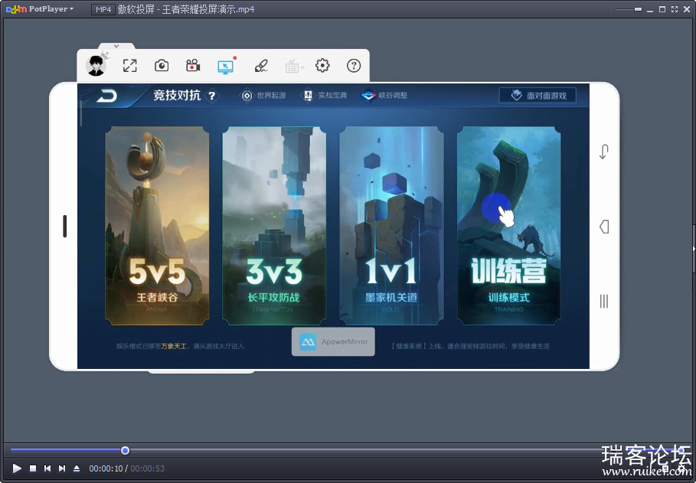
Task: Toggle PotPlayer fullscreen mode from title bar
Action: [x=675, y=9]
